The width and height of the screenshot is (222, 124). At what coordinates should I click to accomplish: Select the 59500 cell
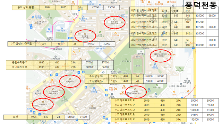click(211, 105)
